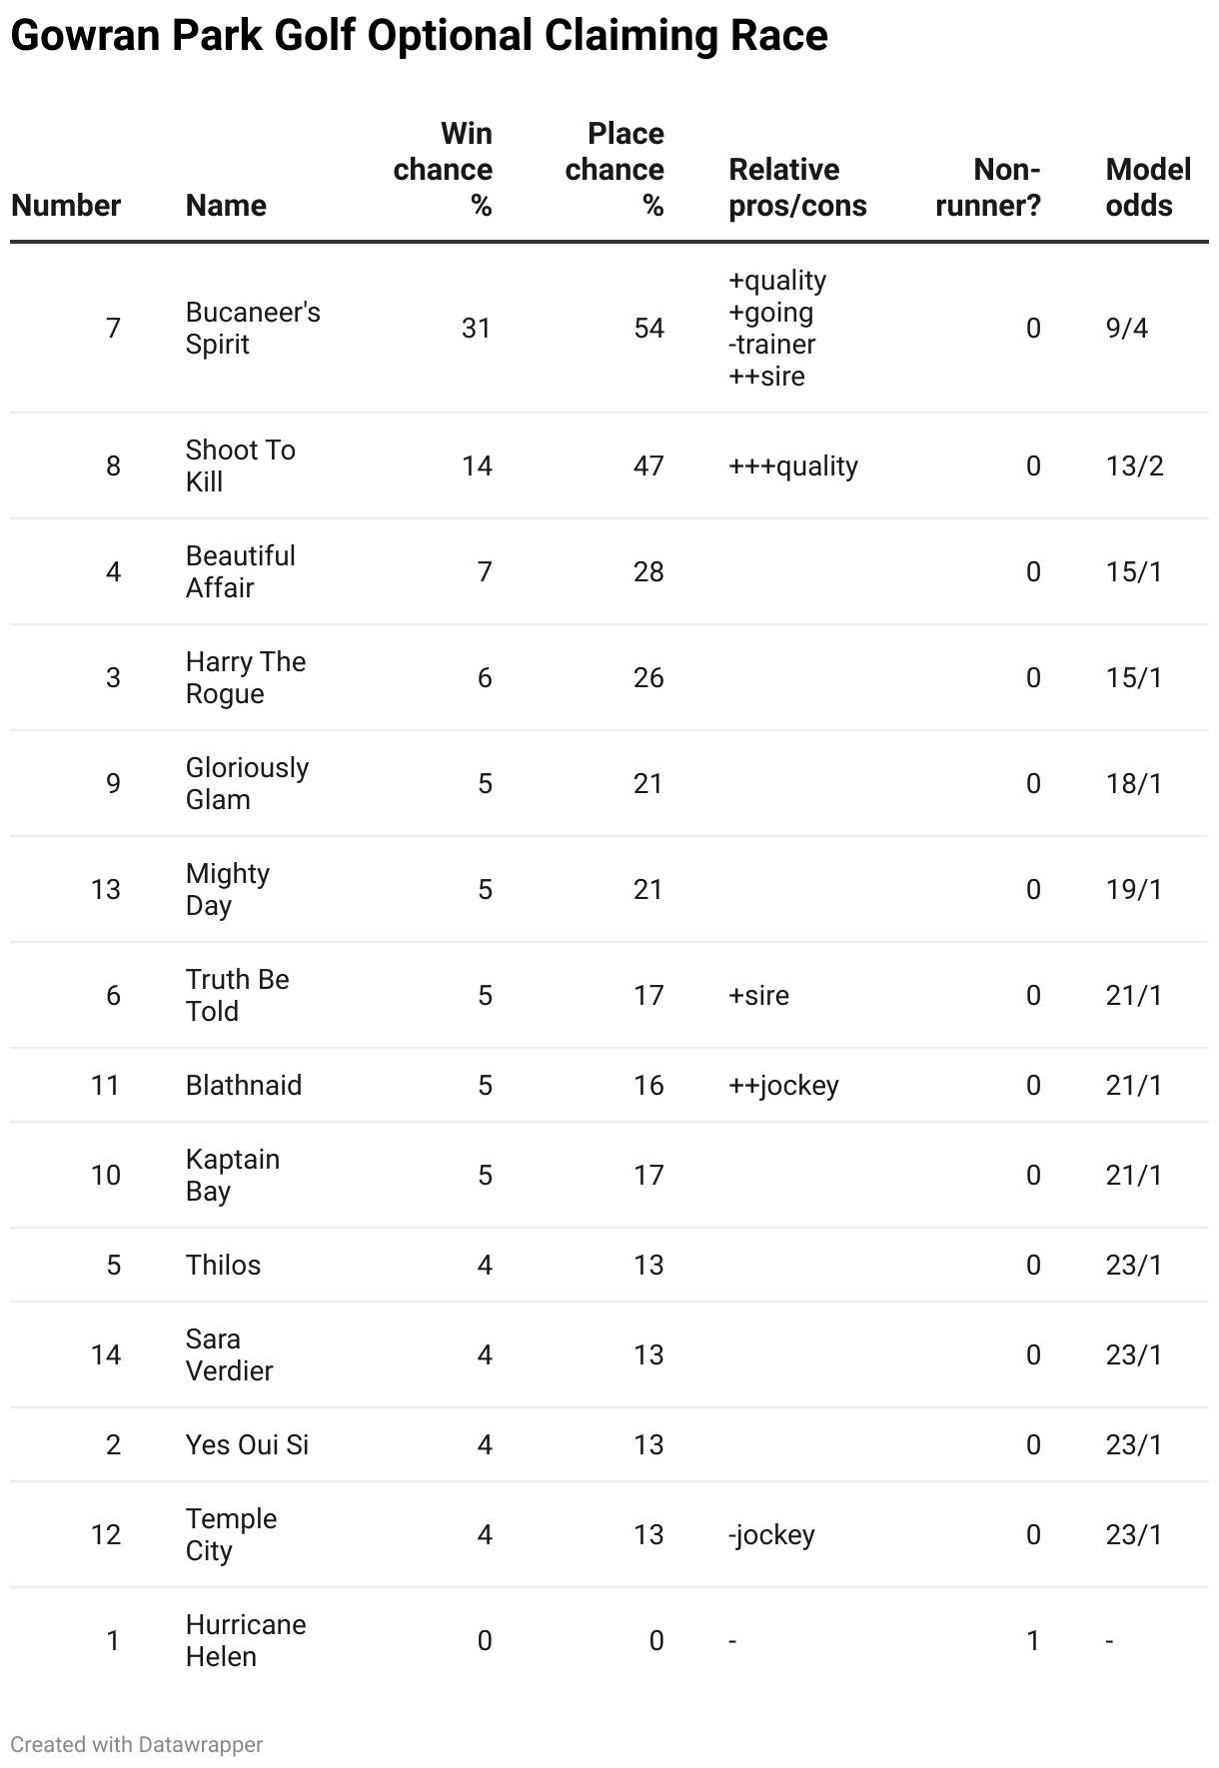The image size is (1219, 1768).
Task: Click Relative pros/cons column header
Action: point(797,188)
